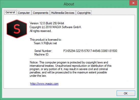This screenshot has width=139, height=100.
Task: Click the licensed email Team.V.R@ukr.net
Action: 45,43
